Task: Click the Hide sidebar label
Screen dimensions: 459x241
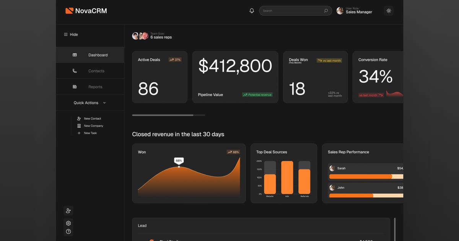Action: [x=74, y=34]
